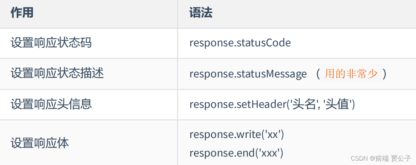Click response.statusCode text
The image size is (416, 165).
[x=240, y=43]
